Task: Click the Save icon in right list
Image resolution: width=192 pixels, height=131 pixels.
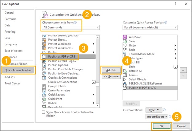Action: coord(125,41)
